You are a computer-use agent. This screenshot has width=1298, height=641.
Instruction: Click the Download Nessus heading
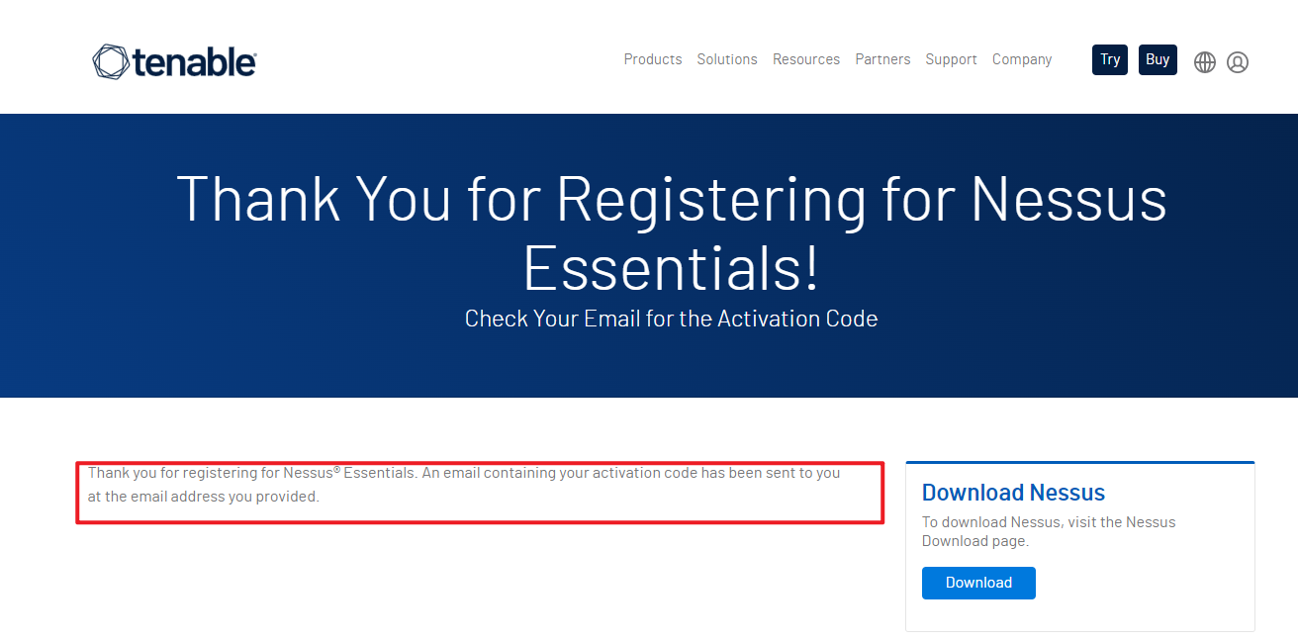(x=1012, y=493)
